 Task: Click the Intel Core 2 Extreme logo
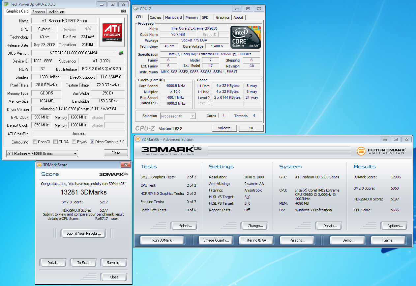pos(246,37)
